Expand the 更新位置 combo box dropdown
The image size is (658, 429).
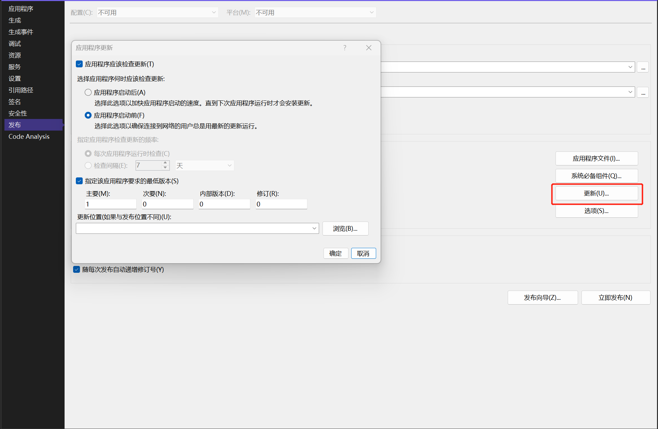314,228
